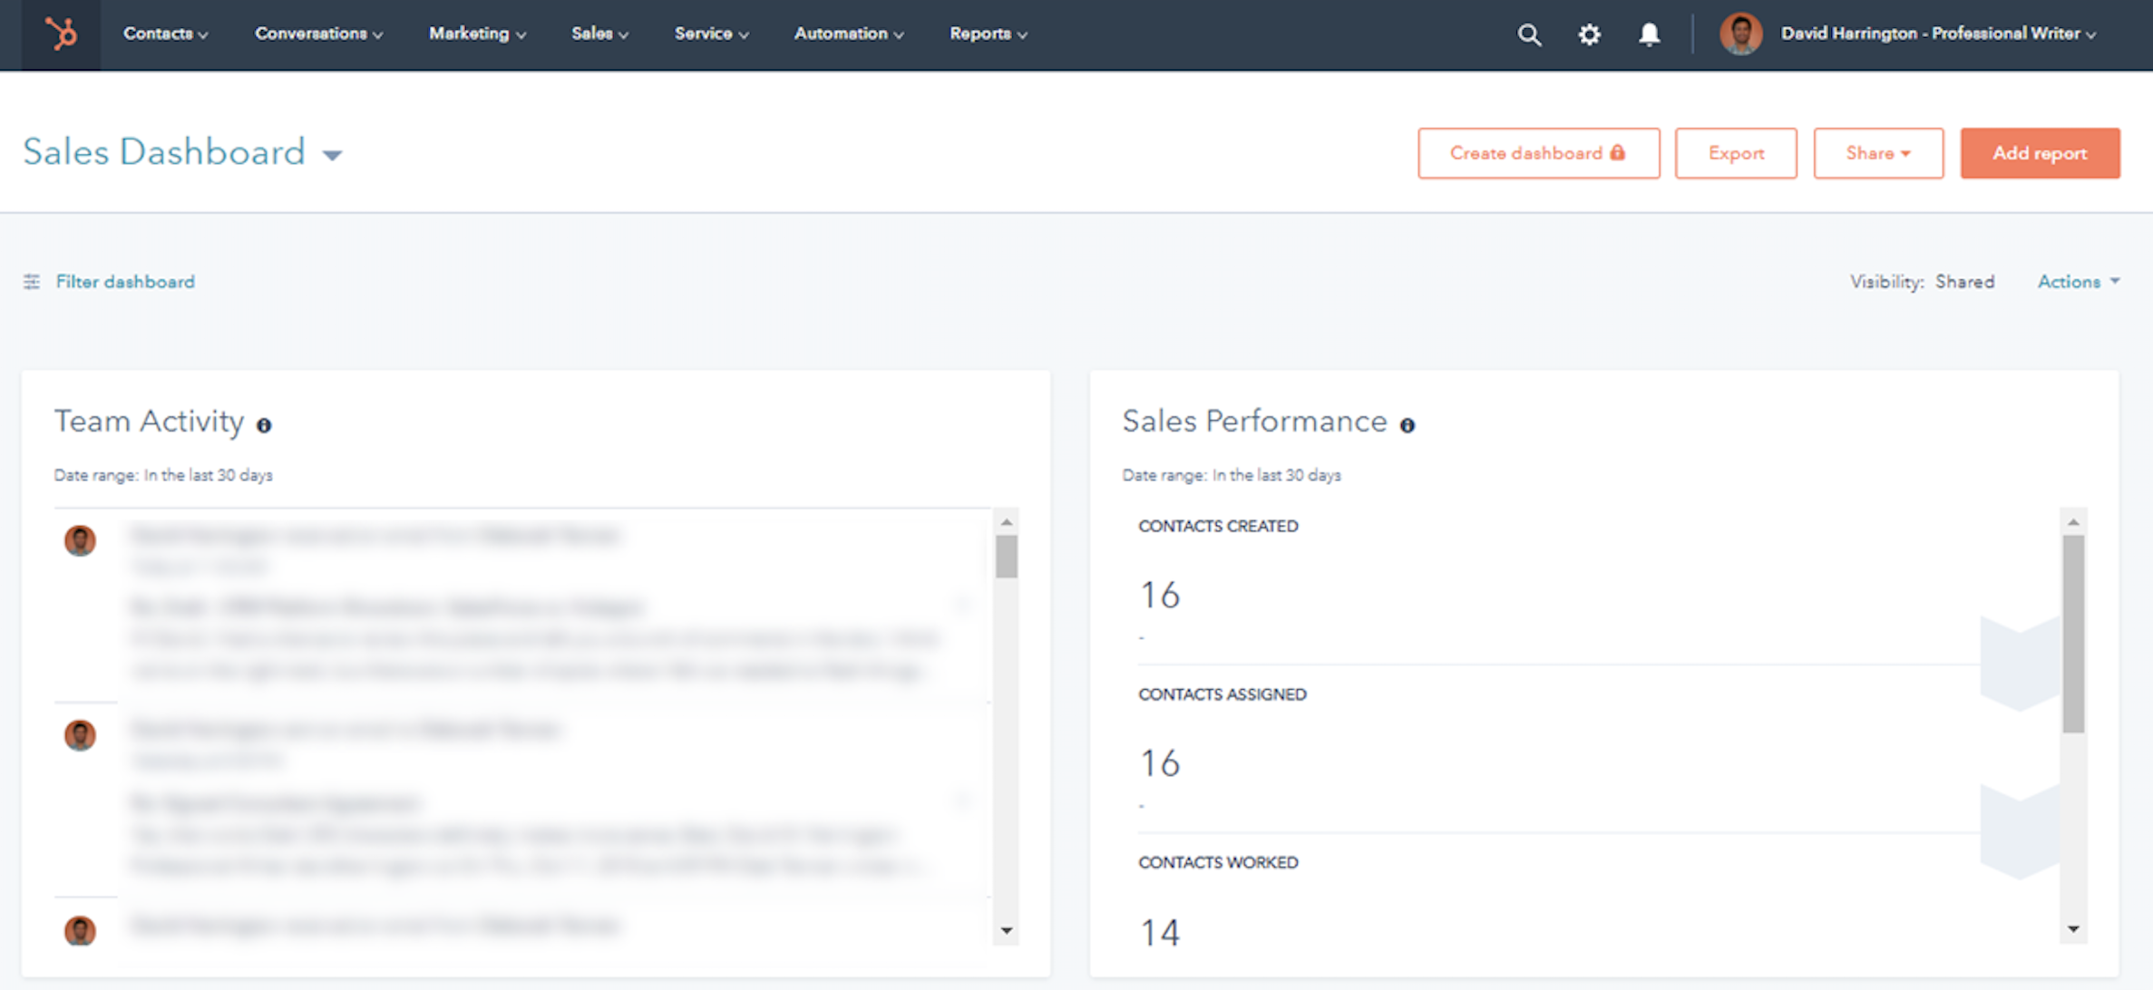Click David Harrington's profile avatar in navbar

tap(1740, 34)
